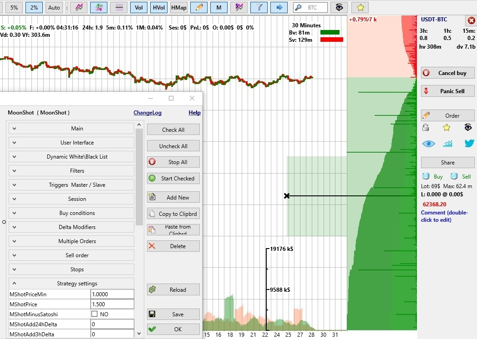Click the 5-minute chart lines icon
Viewport: 477px width, 339px height.
pyautogui.click(x=239, y=8)
